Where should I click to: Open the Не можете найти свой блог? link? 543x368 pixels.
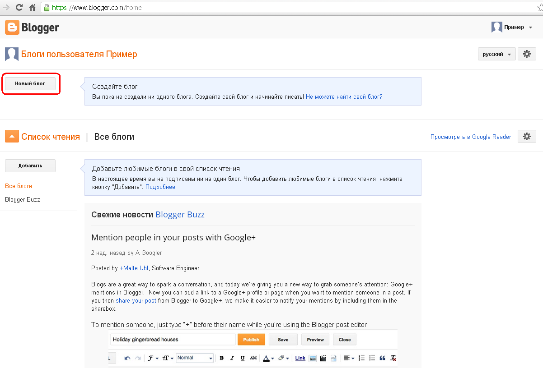(344, 97)
